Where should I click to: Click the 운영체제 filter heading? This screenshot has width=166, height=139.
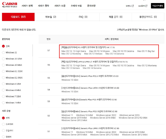tap(6, 39)
